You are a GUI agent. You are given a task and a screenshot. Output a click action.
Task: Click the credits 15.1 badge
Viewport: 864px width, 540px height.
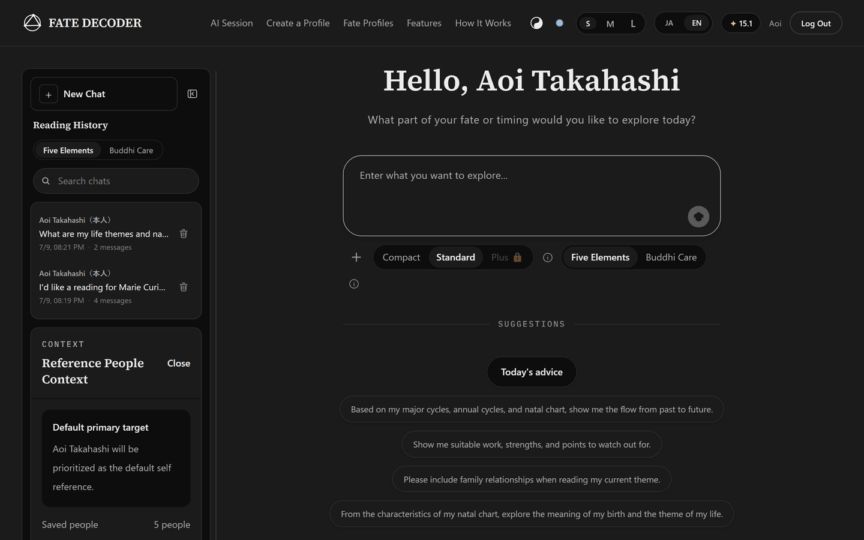click(x=741, y=23)
